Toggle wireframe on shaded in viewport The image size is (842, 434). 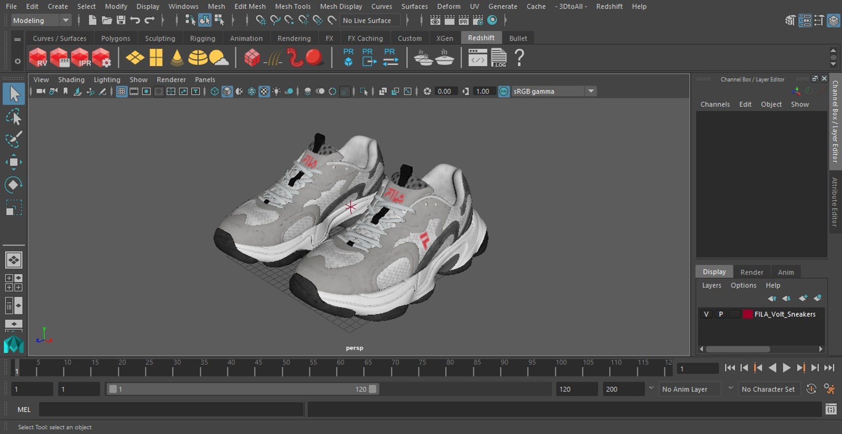pos(252,92)
